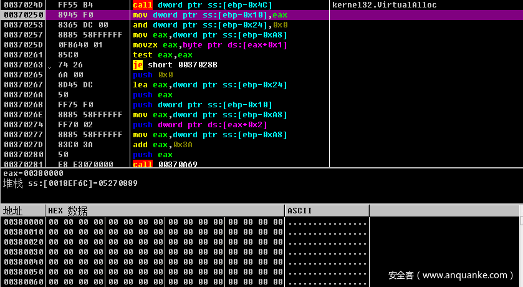Select the address 00370263
The width and height of the screenshot is (523, 287).
(x=23, y=65)
